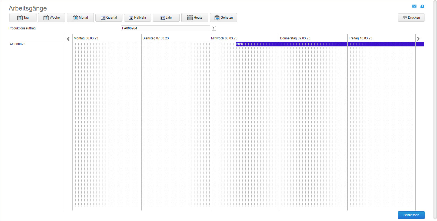The width and height of the screenshot is (437, 221).
Task: Click the mail envelope icon
Action: pyautogui.click(x=415, y=6)
